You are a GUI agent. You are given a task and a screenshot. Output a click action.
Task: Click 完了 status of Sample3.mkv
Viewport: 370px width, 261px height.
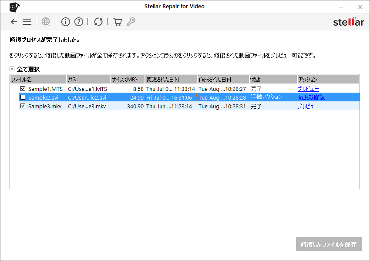(256, 106)
